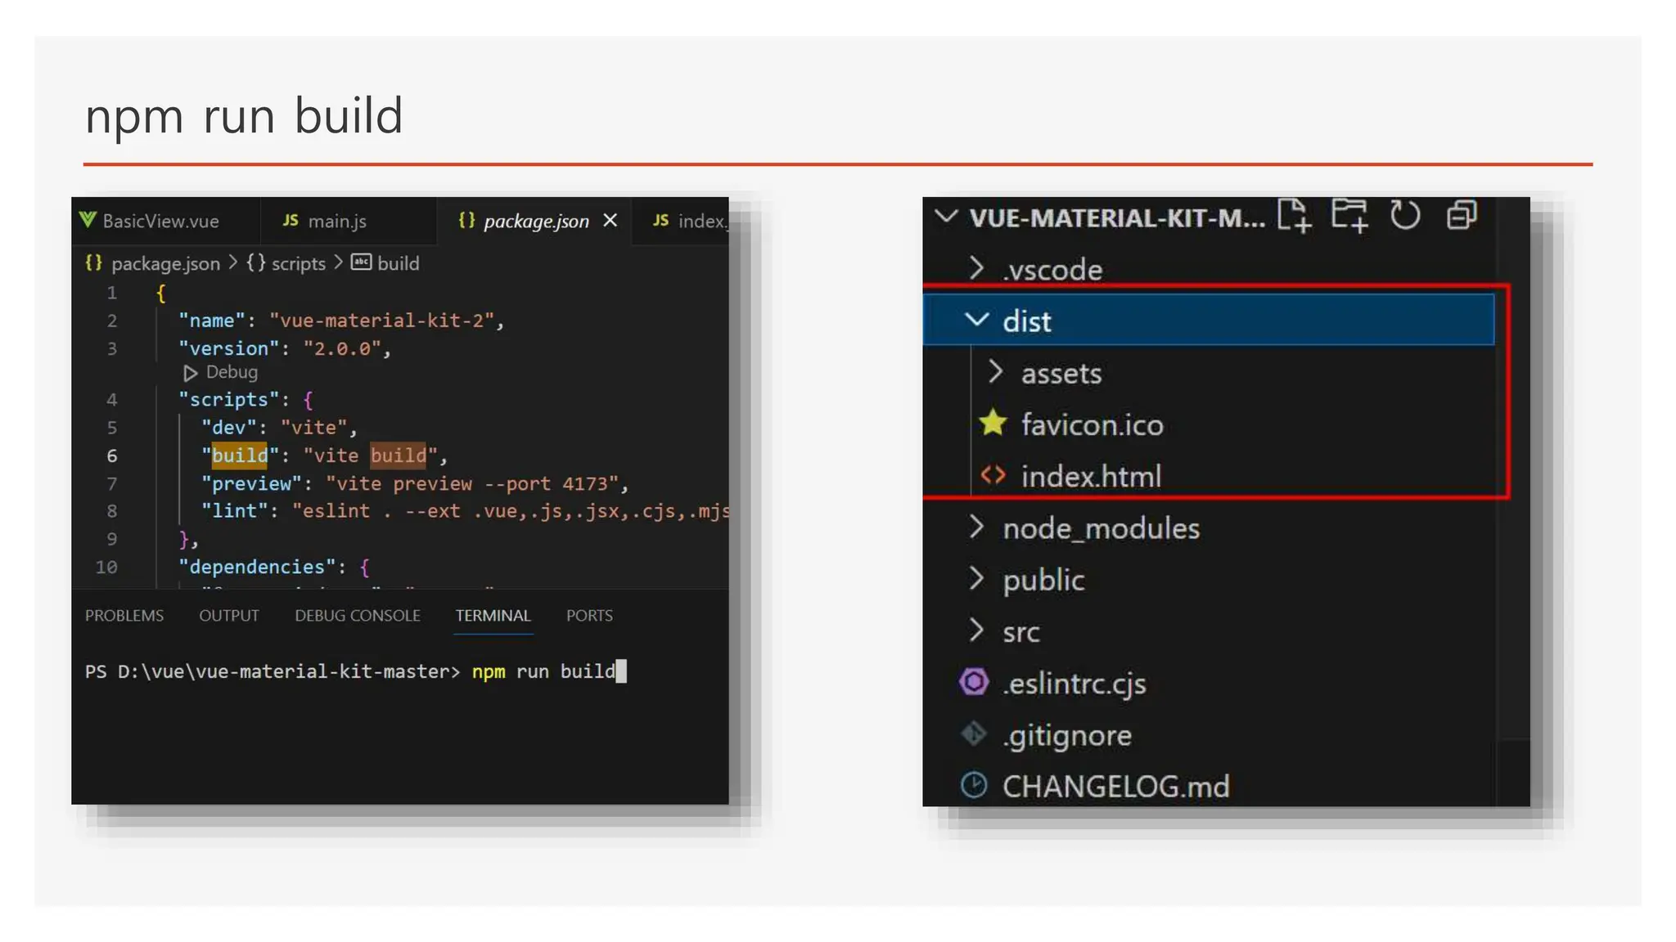Switch to the BasicView.vue tab
The width and height of the screenshot is (1676, 942).
[160, 221]
